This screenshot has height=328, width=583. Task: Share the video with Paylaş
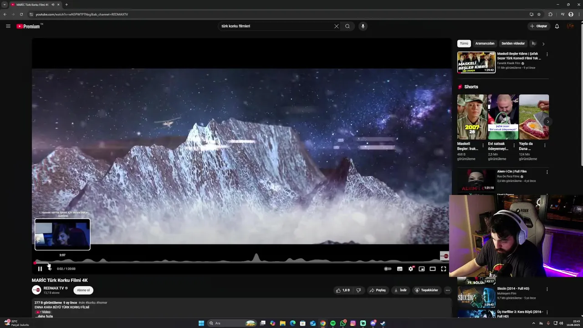(378, 290)
